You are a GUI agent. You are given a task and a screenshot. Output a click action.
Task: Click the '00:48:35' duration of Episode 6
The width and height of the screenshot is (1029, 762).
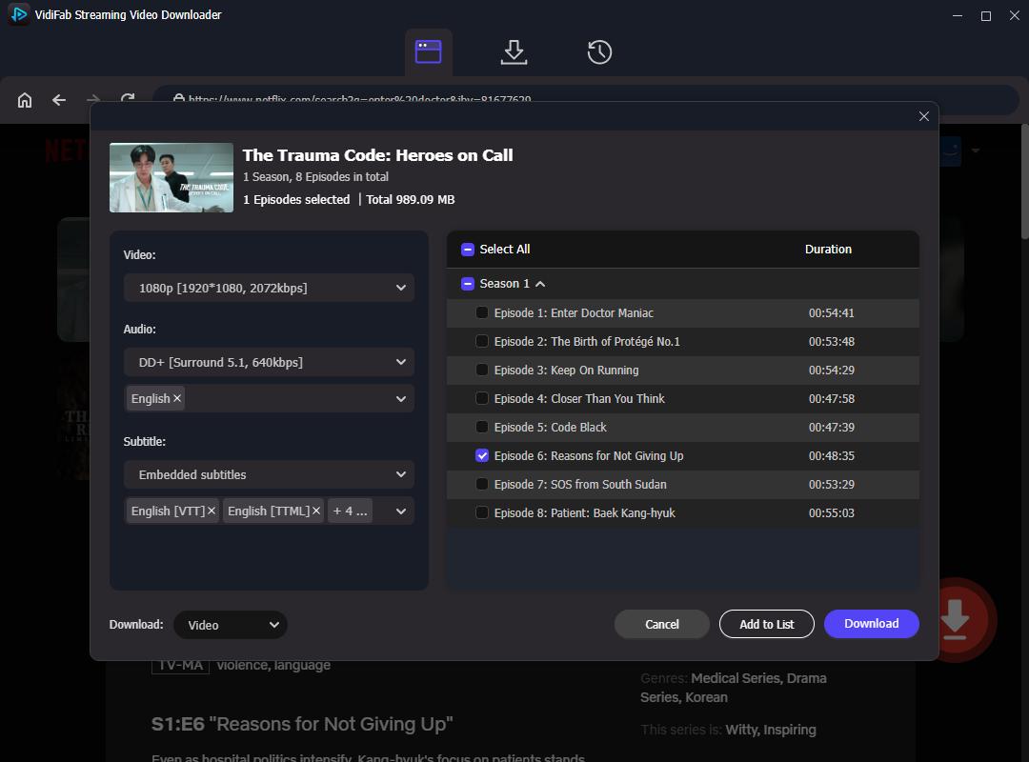(x=832, y=455)
